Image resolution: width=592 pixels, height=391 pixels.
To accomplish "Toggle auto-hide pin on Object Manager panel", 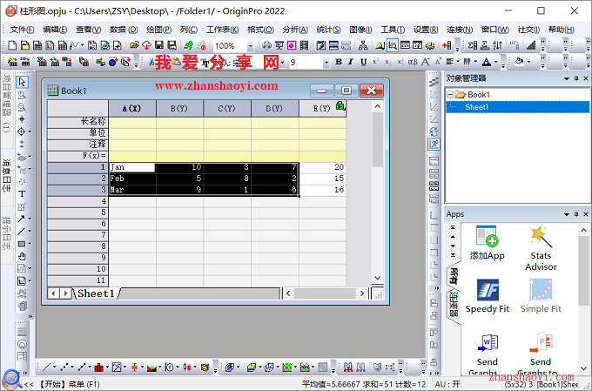I will [x=576, y=78].
